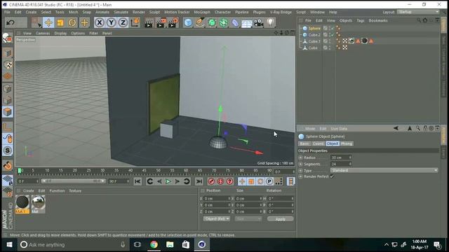Open the sphere Type dropdown
Viewport: 449px width, 252px height.
click(x=384, y=170)
